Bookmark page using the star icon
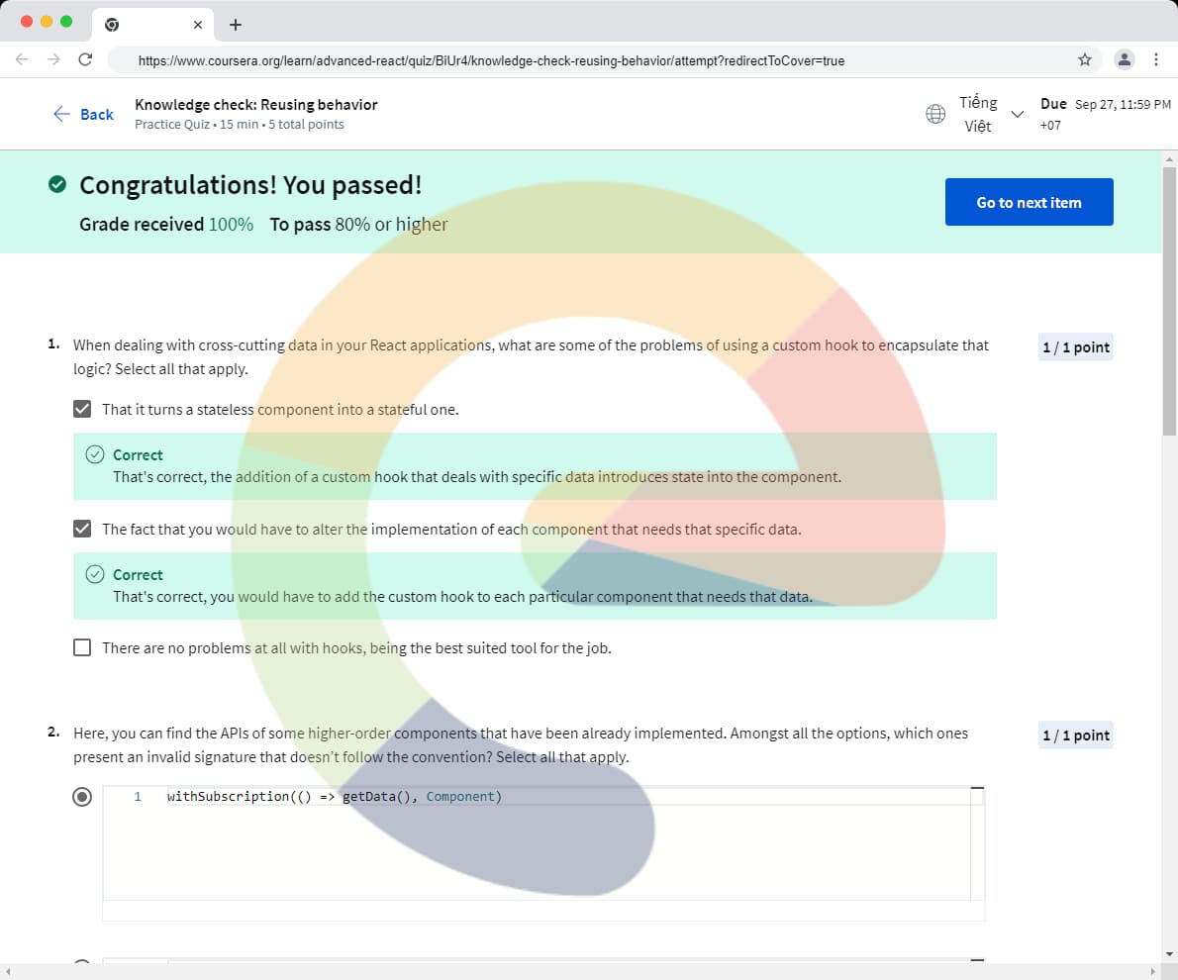Viewport: 1178px width, 980px height. [x=1085, y=59]
